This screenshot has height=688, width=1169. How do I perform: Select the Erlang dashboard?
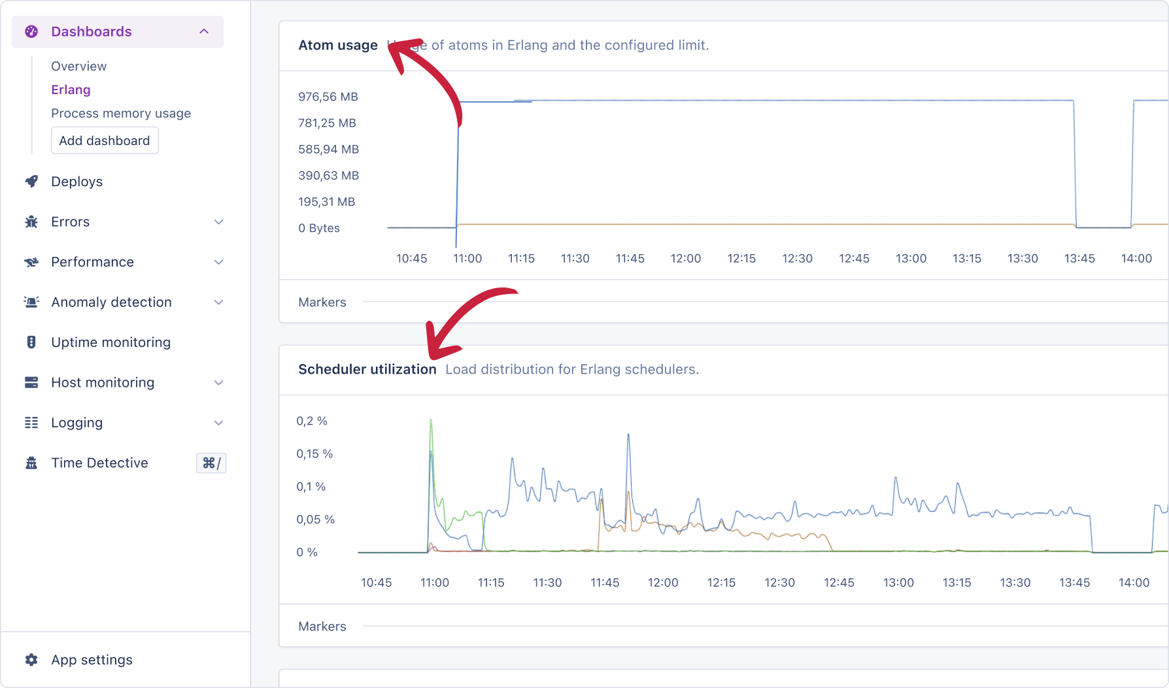(71, 90)
